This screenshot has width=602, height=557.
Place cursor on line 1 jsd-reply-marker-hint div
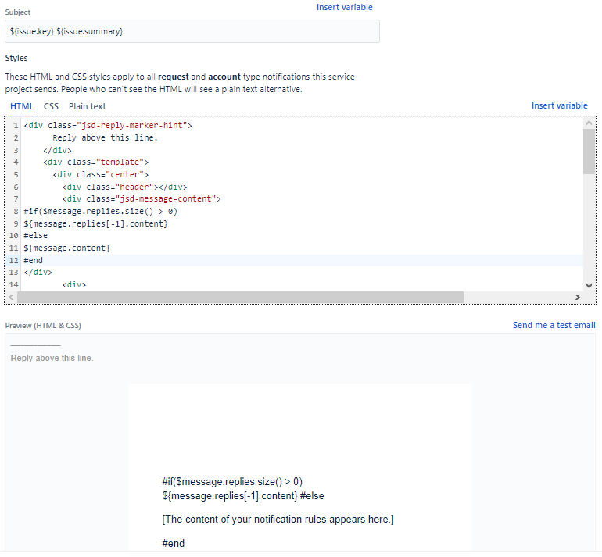tap(108, 126)
